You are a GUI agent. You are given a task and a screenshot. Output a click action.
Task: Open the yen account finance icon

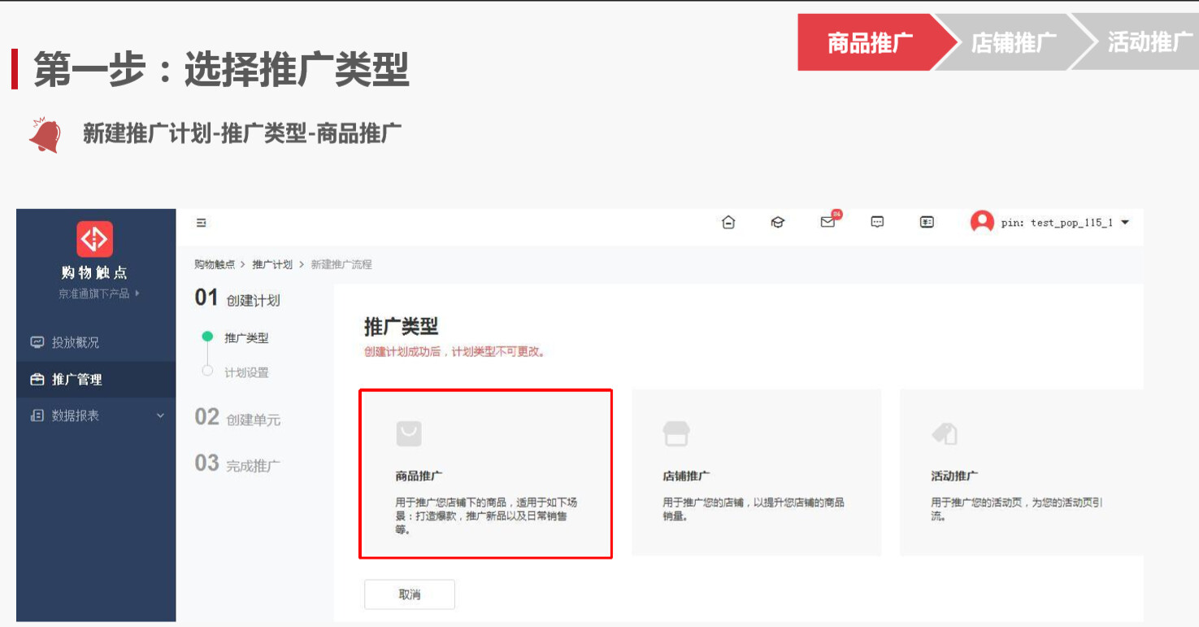pyautogui.click(x=927, y=222)
